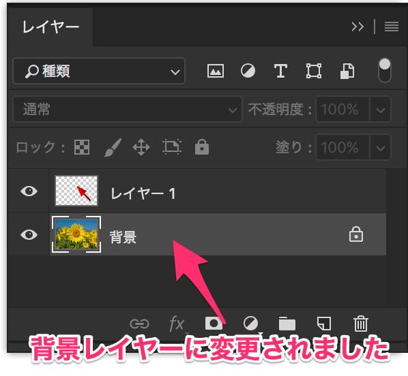This screenshot has height=376, width=408.
Task: Click the 塗り 100% fill field
Action: coord(343,147)
